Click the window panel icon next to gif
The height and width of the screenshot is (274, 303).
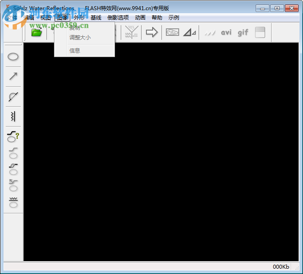click(260, 32)
